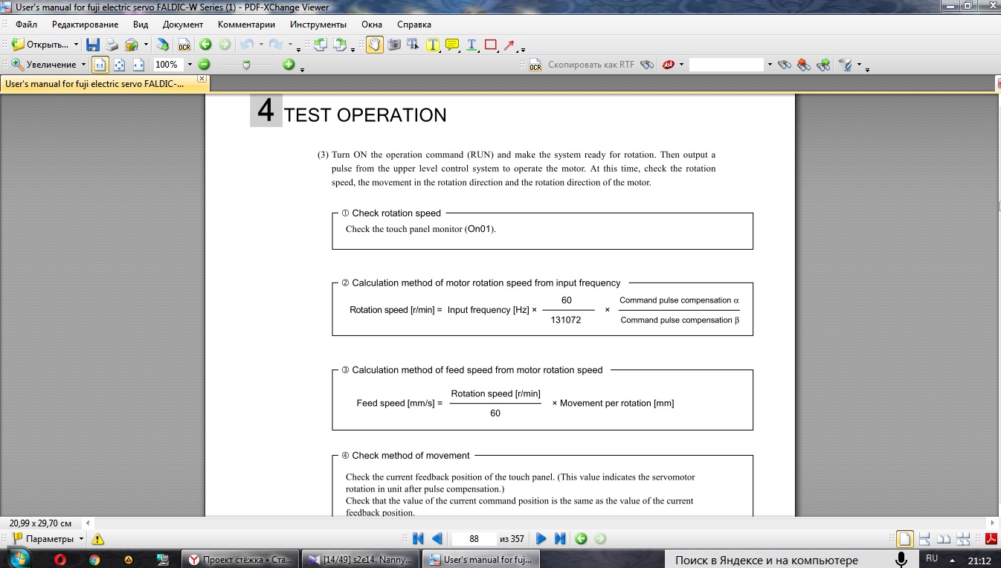
Task: Go to the next page
Action: click(x=541, y=539)
